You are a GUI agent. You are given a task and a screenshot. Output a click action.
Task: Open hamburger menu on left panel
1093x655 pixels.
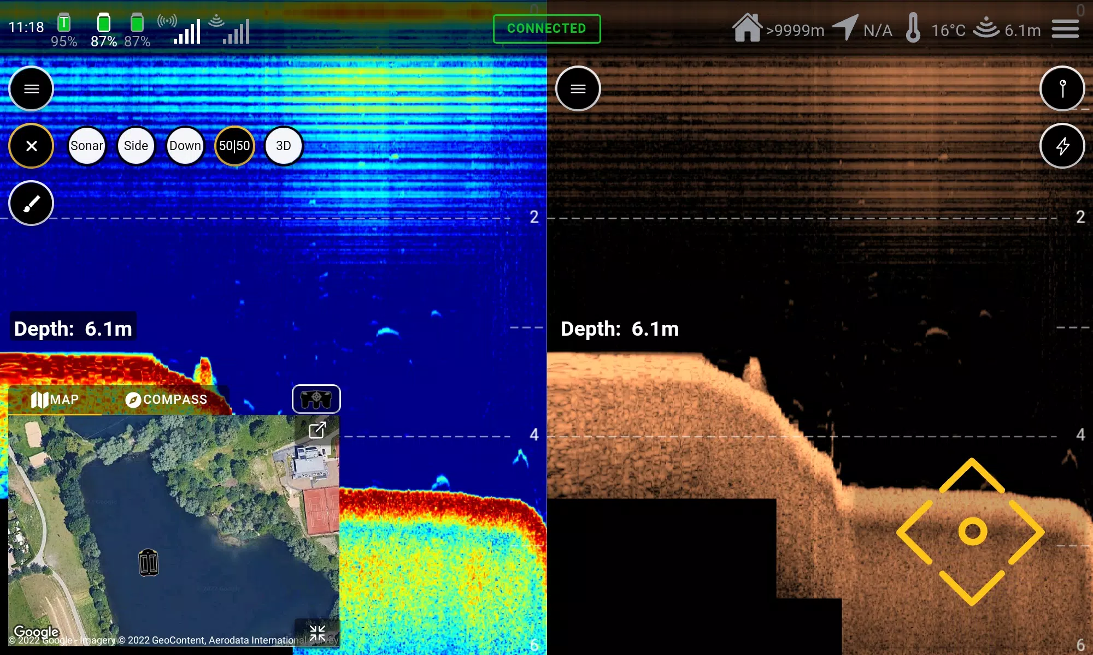pos(31,88)
